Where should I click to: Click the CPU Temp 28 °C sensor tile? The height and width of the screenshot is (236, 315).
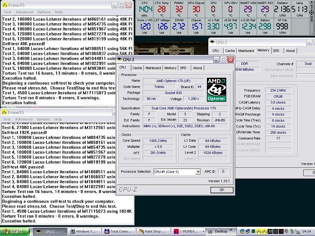[162, 9]
